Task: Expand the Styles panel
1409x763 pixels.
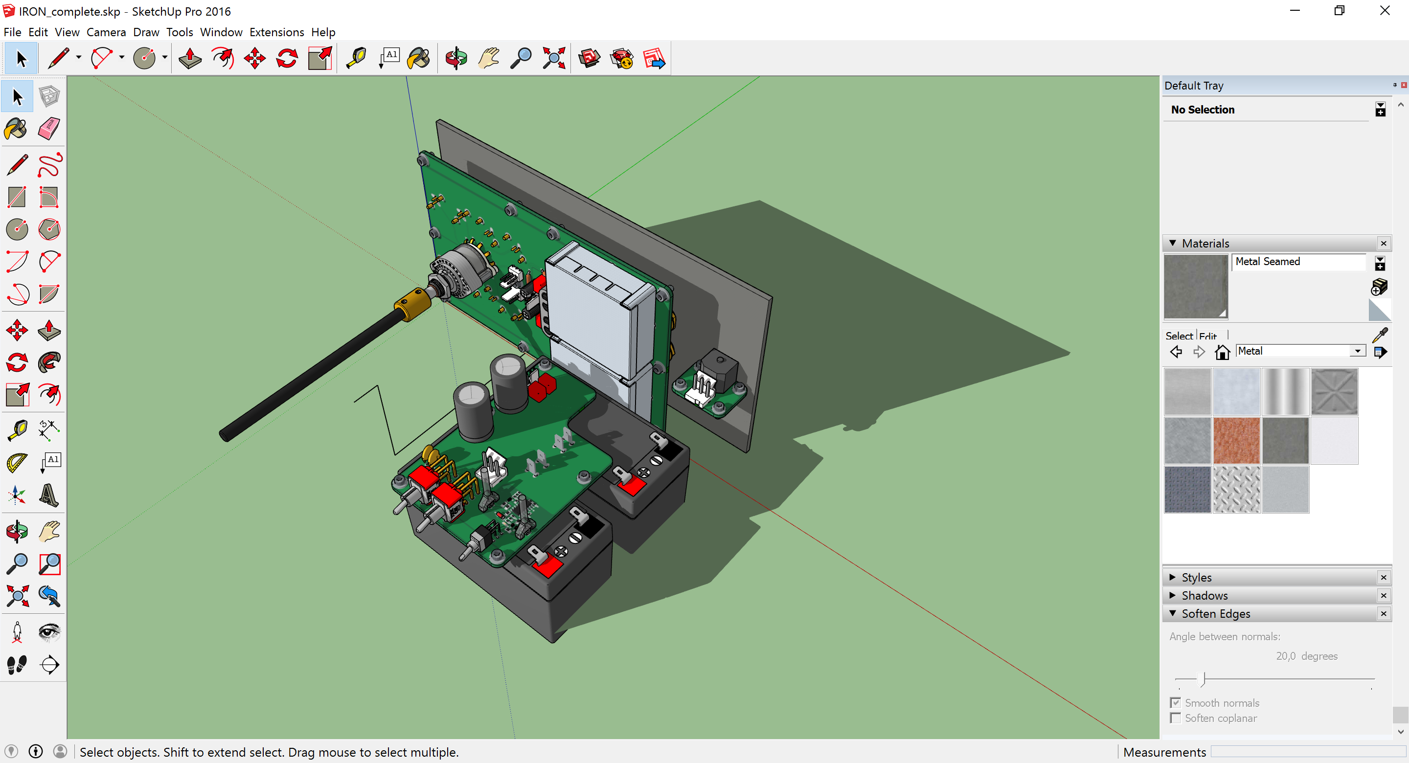Action: pyautogui.click(x=1173, y=577)
